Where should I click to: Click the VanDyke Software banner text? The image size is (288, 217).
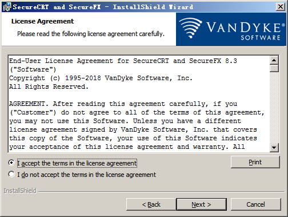tap(243, 30)
